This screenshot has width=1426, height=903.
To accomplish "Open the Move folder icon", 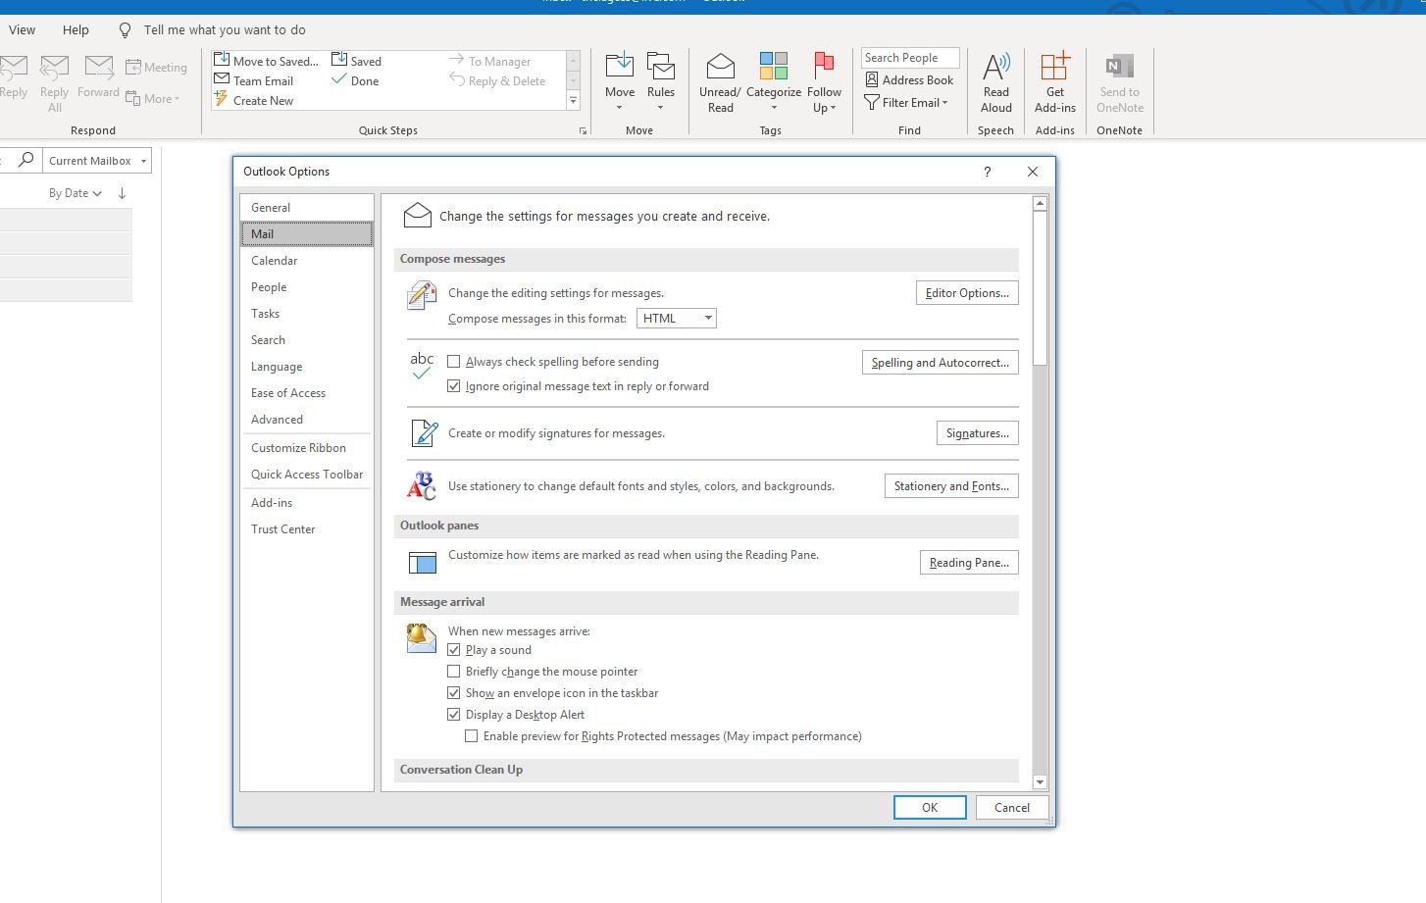I will (620, 66).
